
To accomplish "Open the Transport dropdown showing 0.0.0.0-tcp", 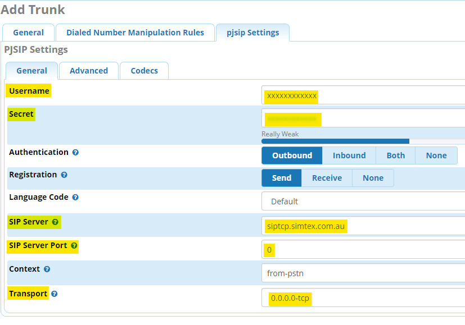I will pyautogui.click(x=360, y=297).
